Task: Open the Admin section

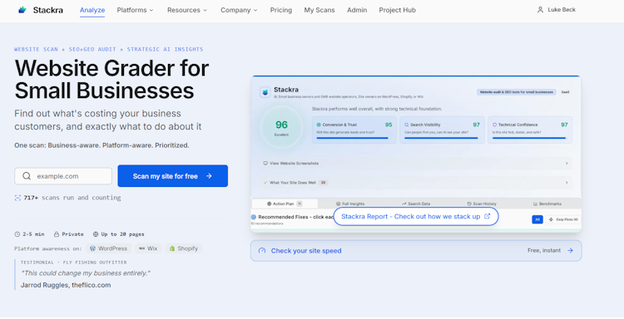Action: point(357,10)
